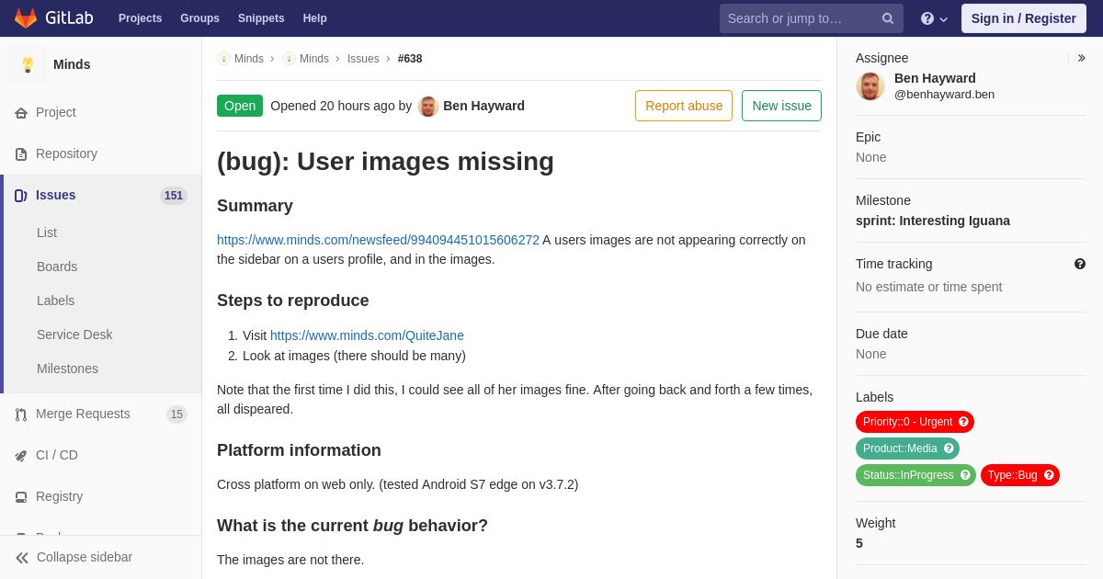Click the 151 issues count badge
Screen dimensions: 1103x579
(x=174, y=196)
